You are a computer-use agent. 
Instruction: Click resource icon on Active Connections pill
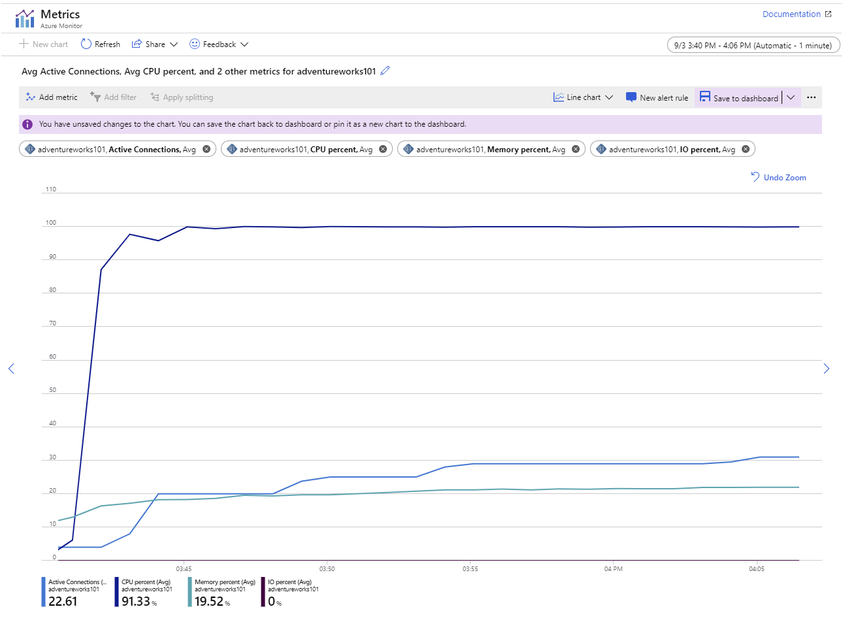29,149
